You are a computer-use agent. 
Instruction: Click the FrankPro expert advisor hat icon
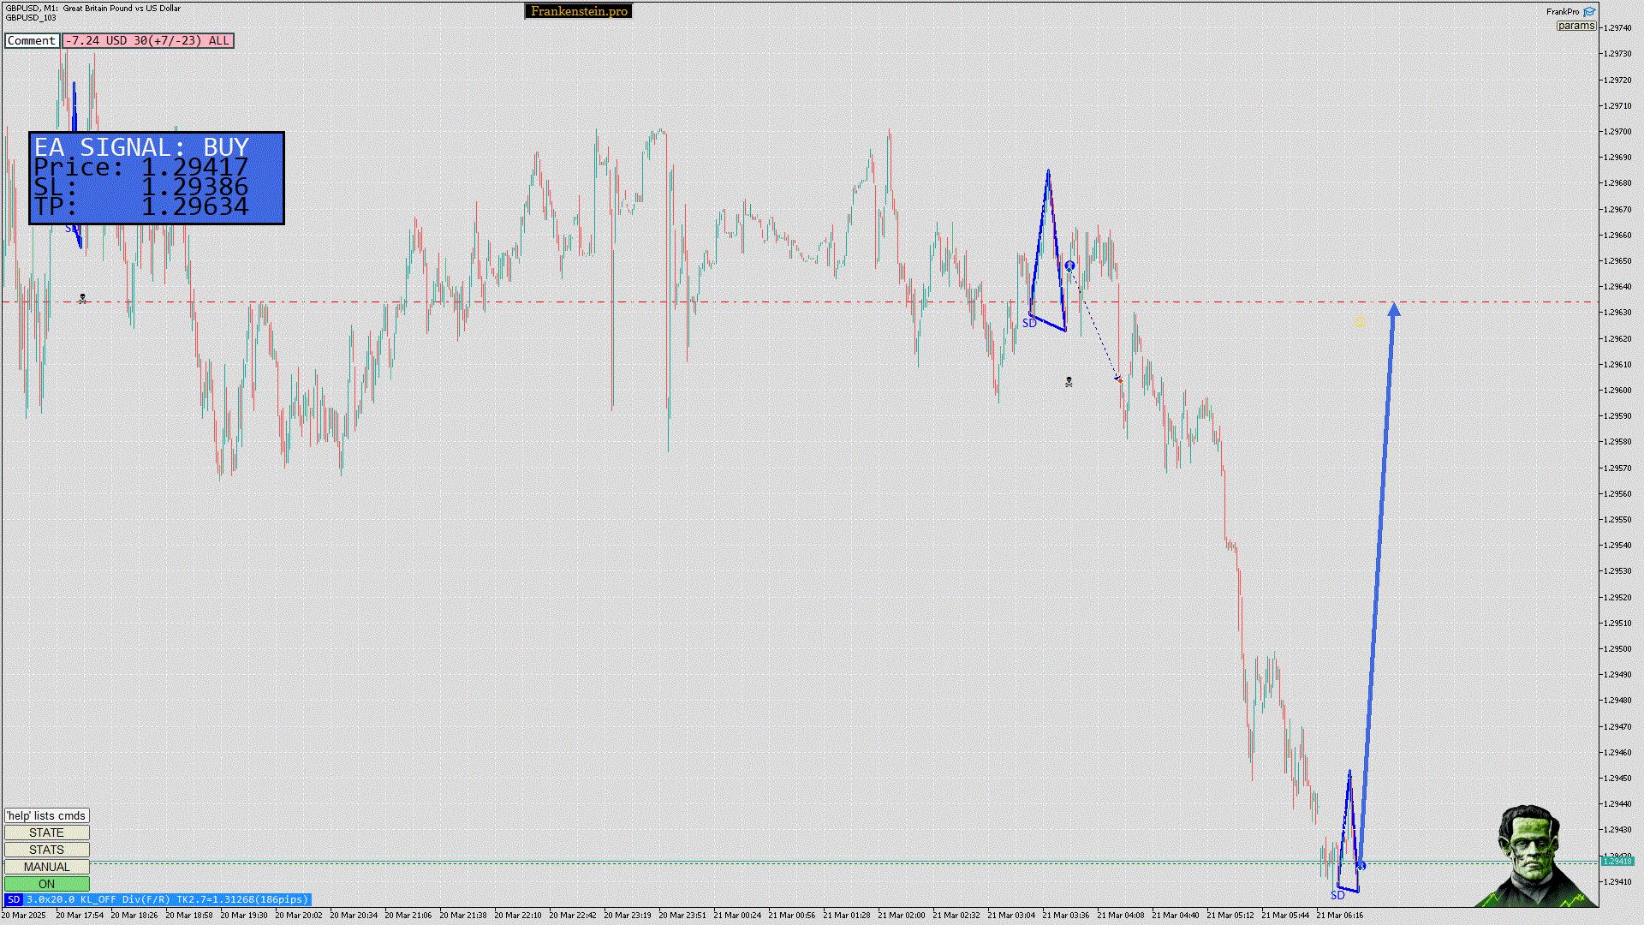click(x=1589, y=12)
